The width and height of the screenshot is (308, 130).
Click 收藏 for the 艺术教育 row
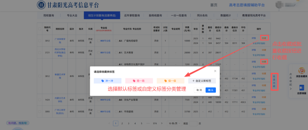coord(264,50)
